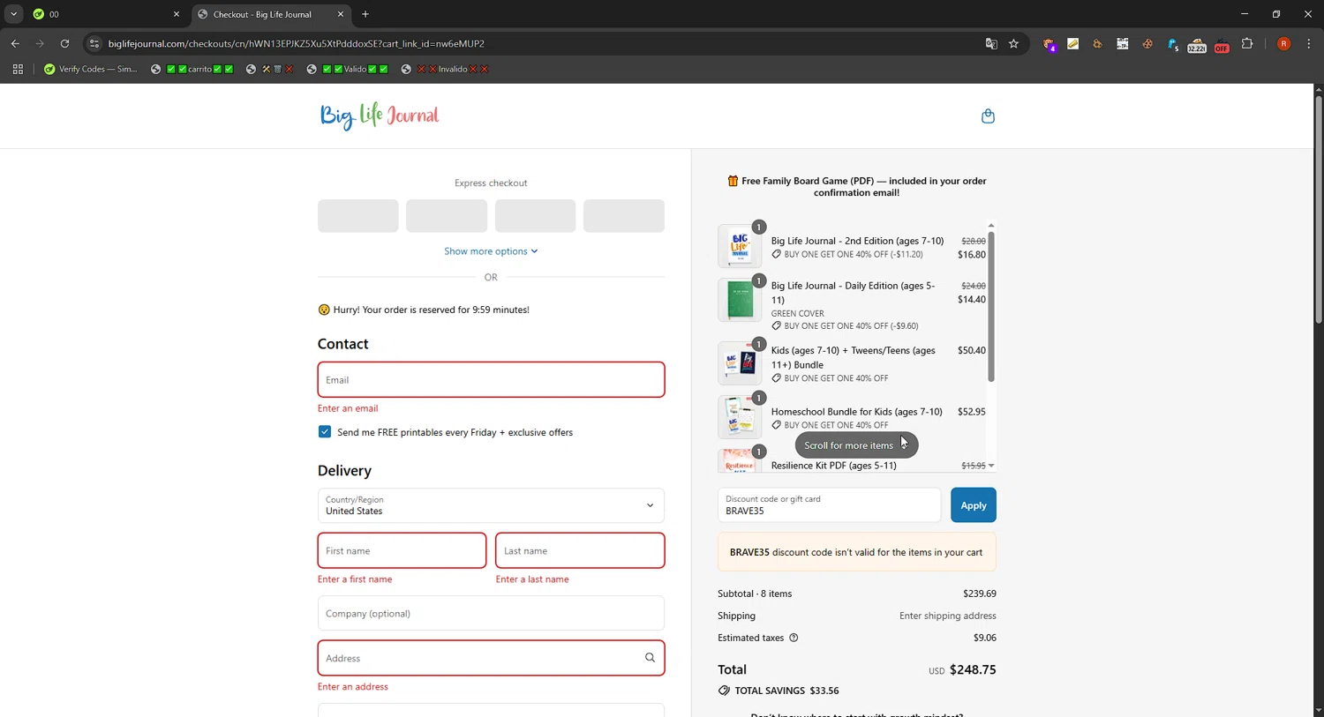This screenshot has height=717, width=1324.
Task: Click the yellow note extension icon
Action: [1073, 43]
